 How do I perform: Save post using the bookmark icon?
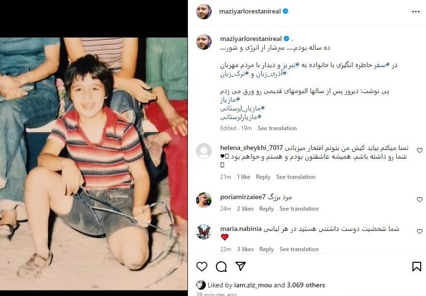[x=416, y=267]
